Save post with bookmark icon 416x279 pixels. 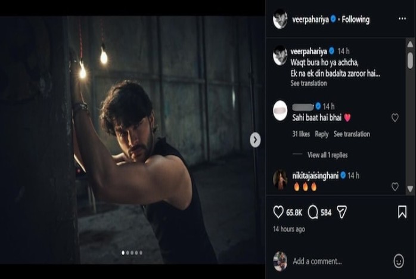click(x=402, y=212)
